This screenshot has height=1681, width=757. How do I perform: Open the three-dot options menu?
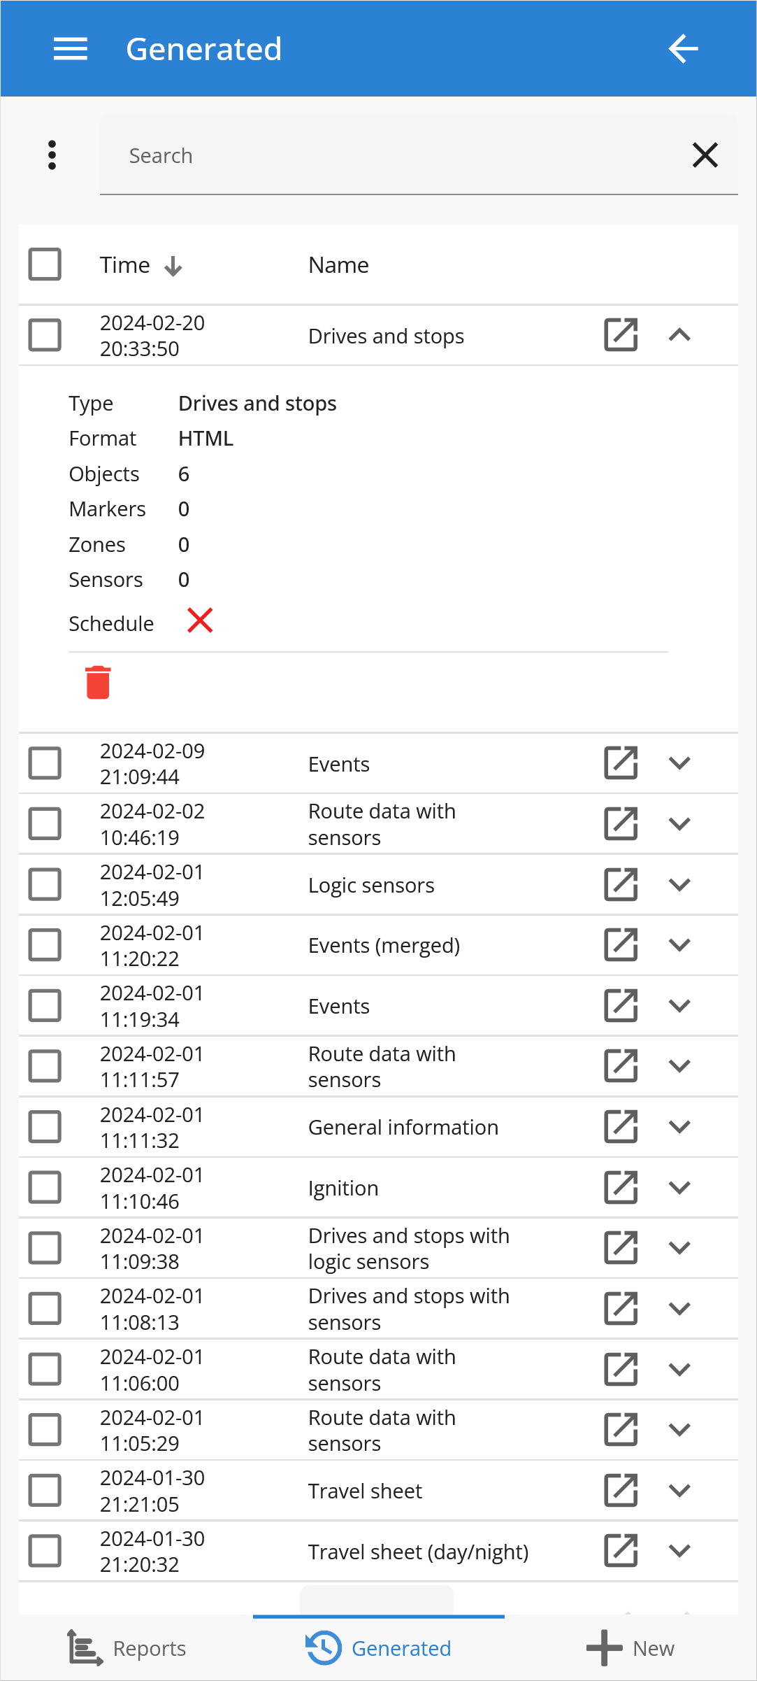[x=52, y=155]
